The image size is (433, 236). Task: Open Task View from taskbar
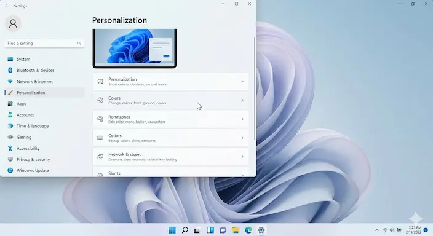[197, 230]
